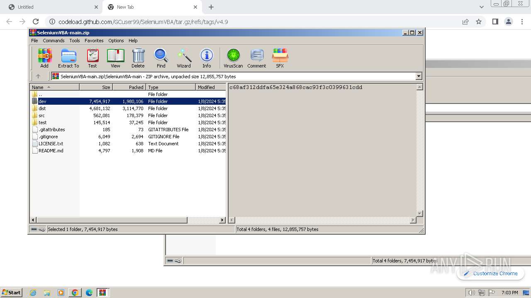Open the Help menu

point(133,41)
